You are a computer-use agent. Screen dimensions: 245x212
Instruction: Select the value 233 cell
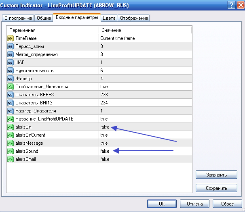pos(145,95)
